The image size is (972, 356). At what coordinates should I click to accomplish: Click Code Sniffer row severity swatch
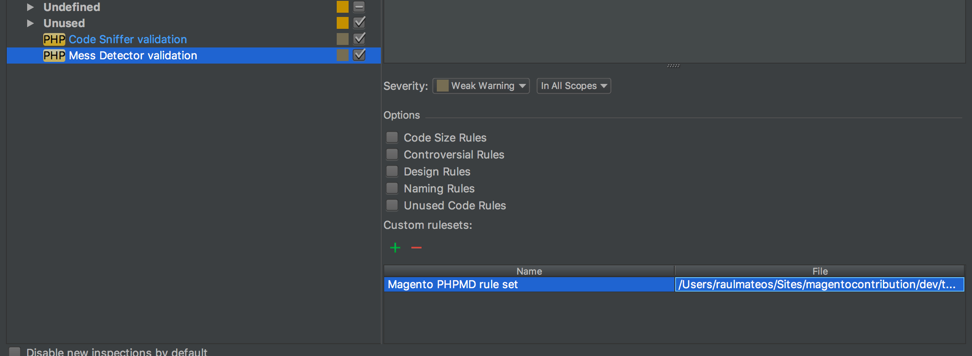pyautogui.click(x=342, y=39)
